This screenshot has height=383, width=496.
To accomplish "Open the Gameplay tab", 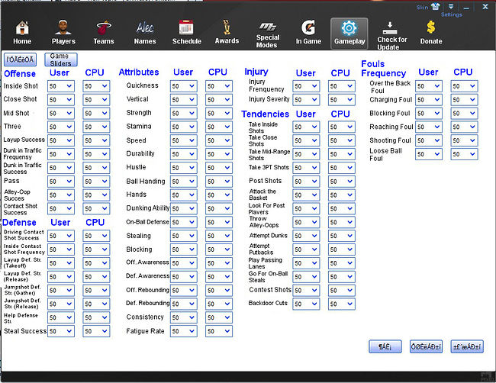I will pyautogui.click(x=349, y=32).
